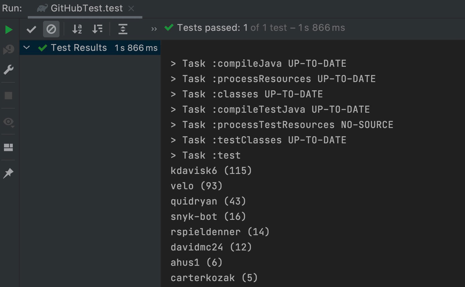Click the stop process square icon
This screenshot has width=465, height=287.
pos(8,96)
